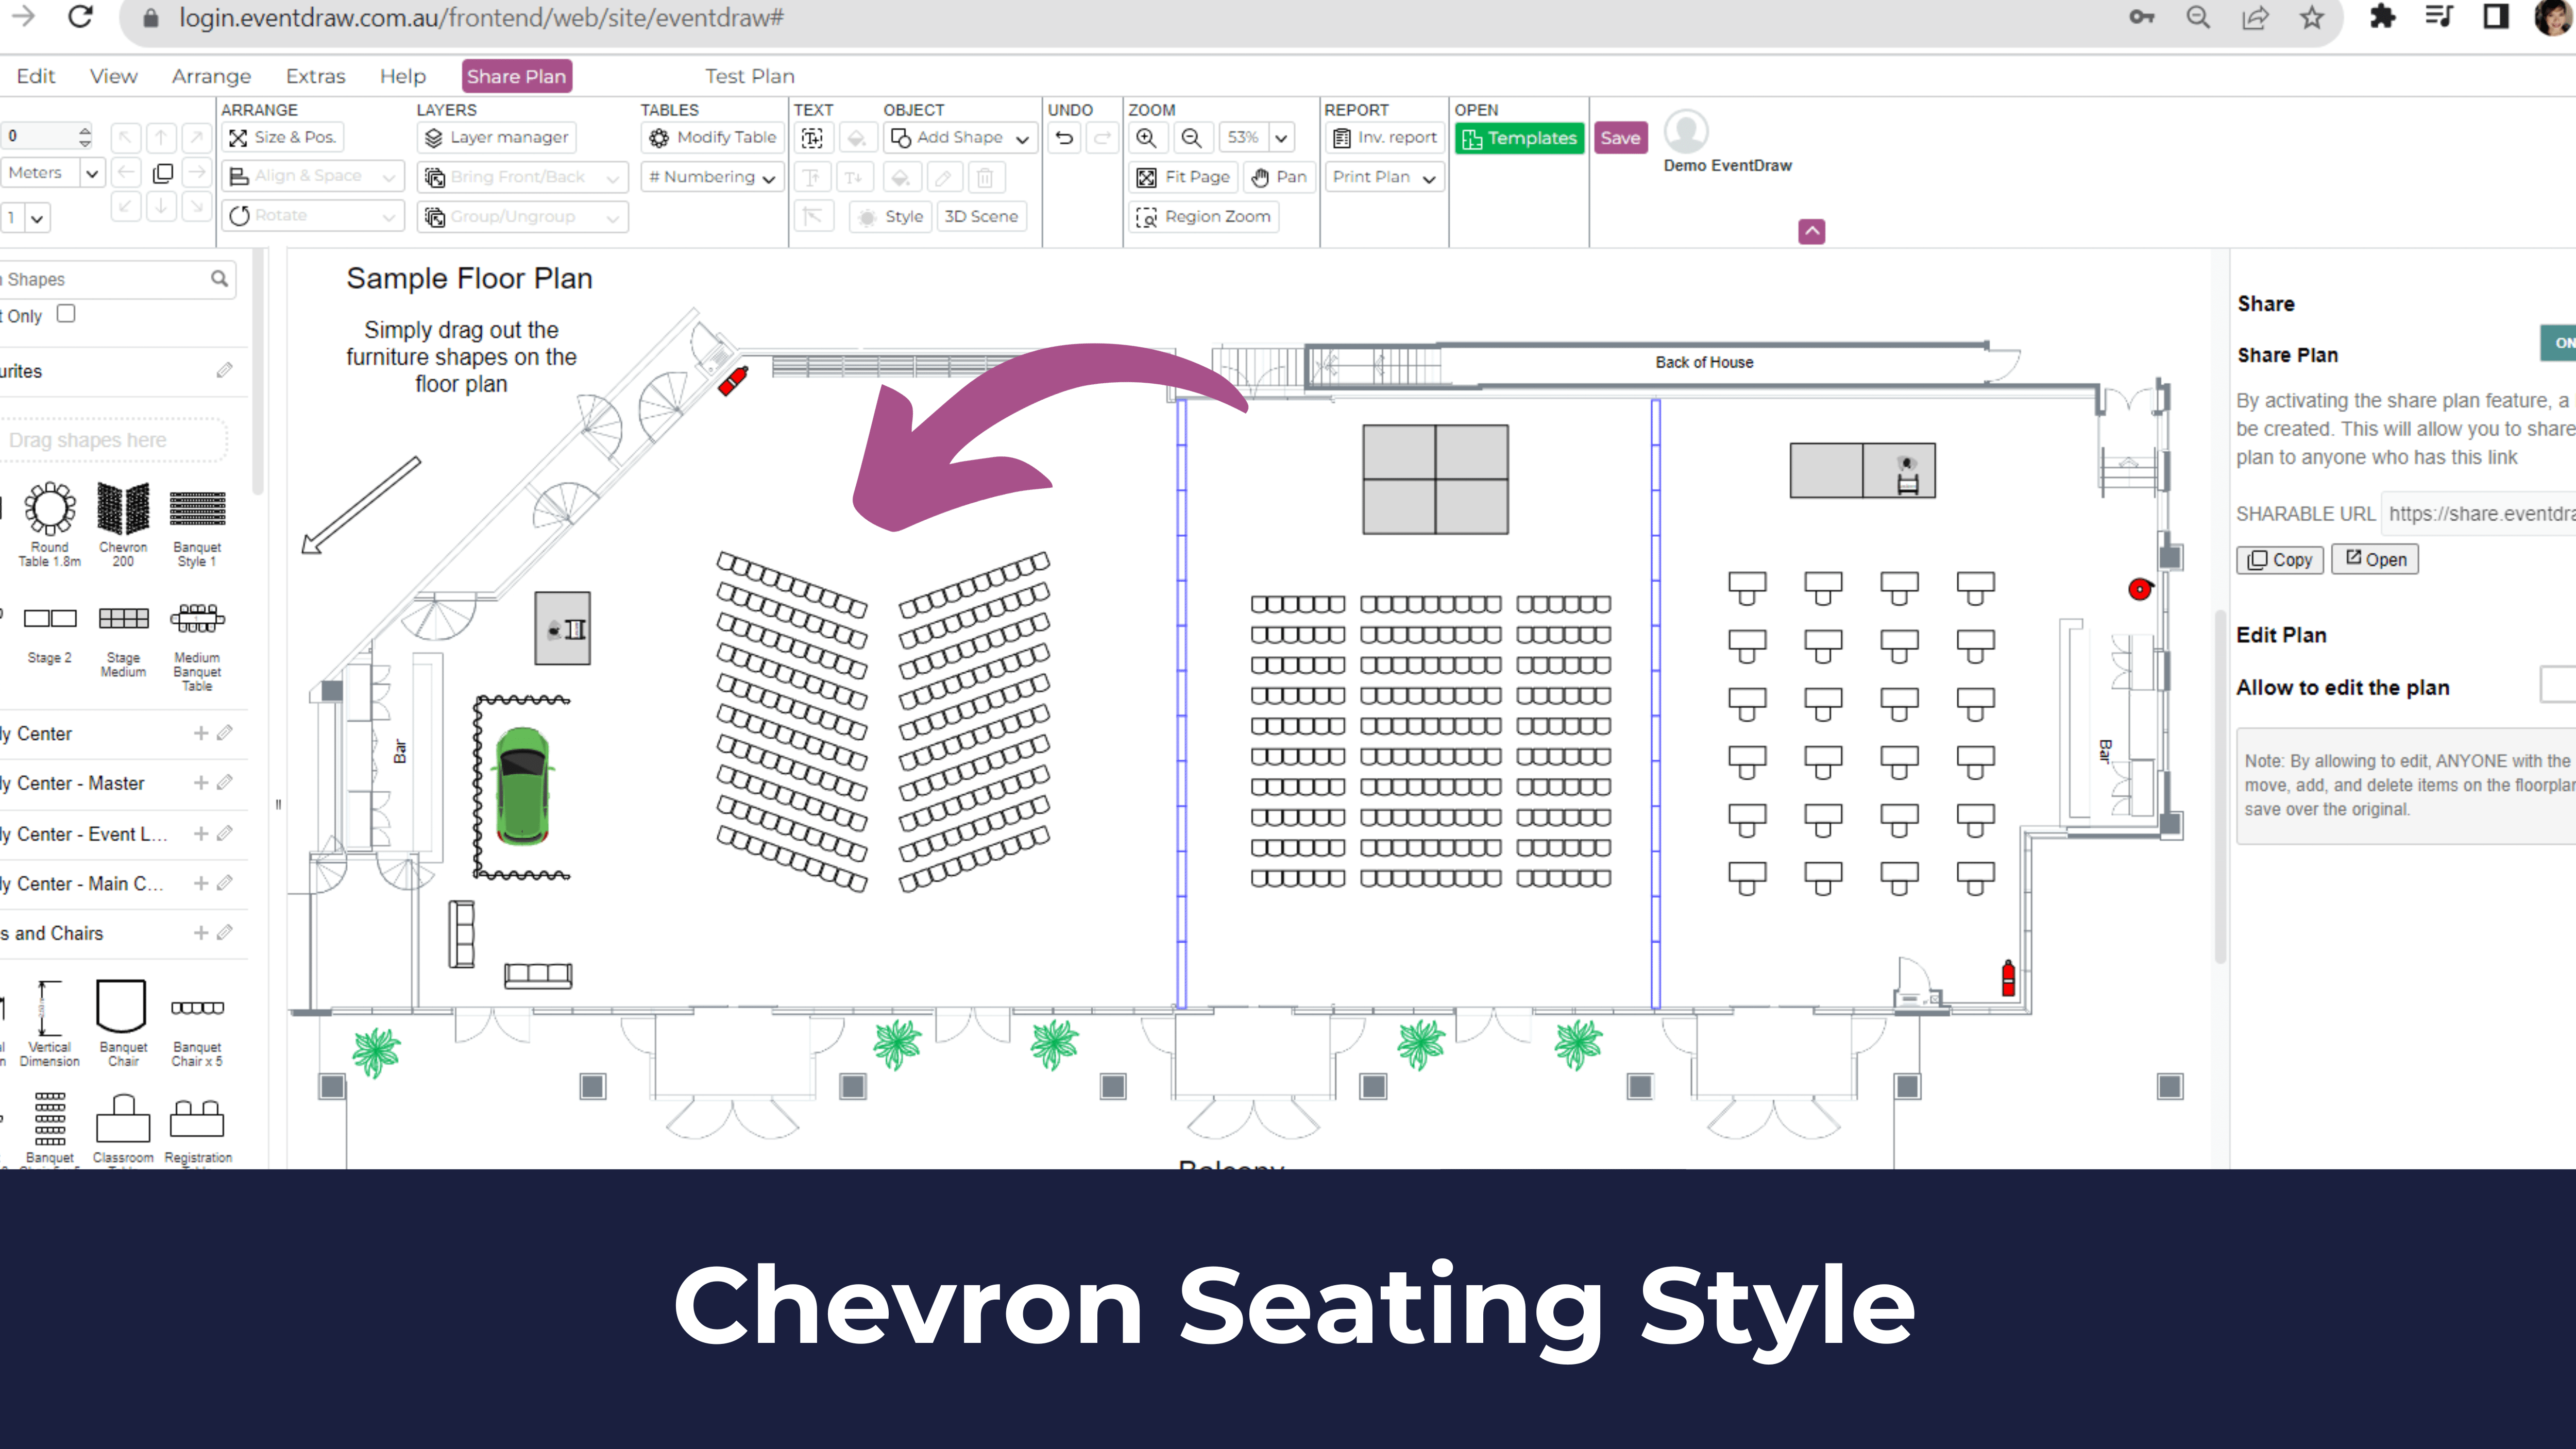The image size is (2576, 1449).
Task: Toggle the Only checkbox under Shapes
Action: [x=66, y=314]
